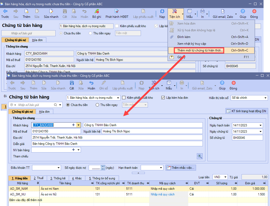Click Gửi email, Zalo icon in top toolbar

(223, 11)
